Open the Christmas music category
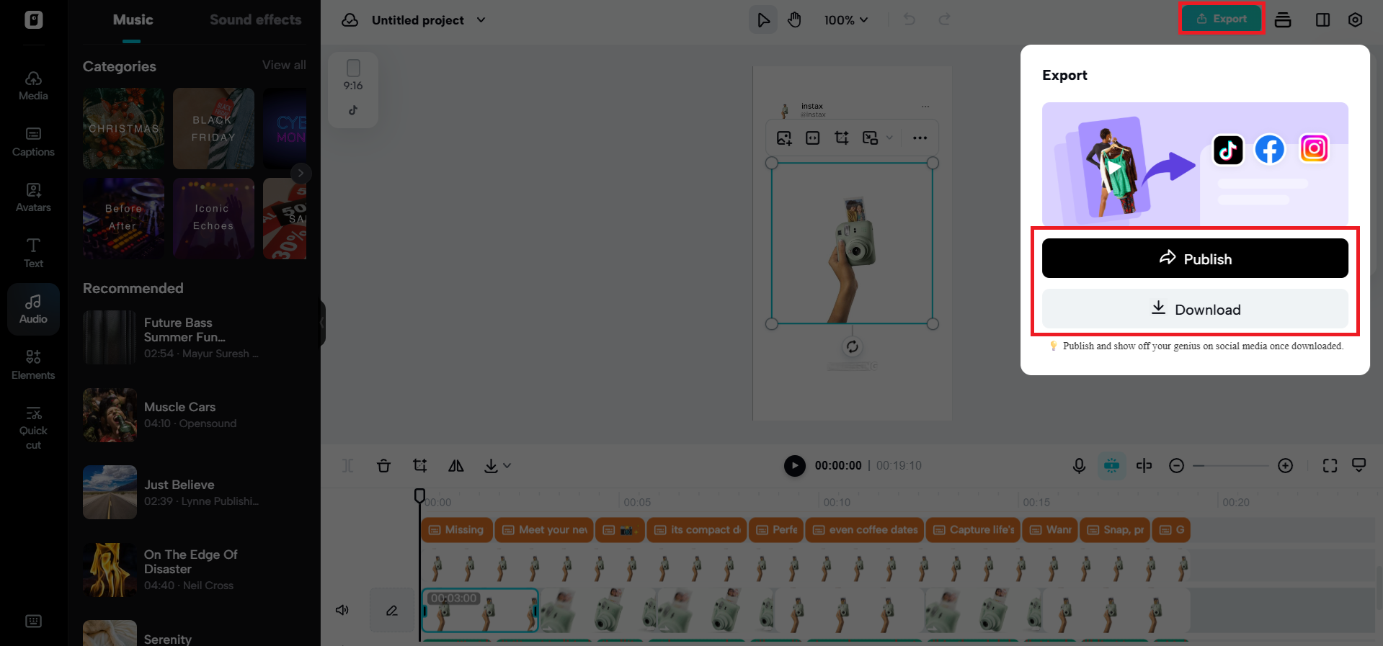This screenshot has height=646, width=1383. point(123,129)
